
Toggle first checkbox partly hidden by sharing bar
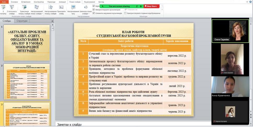click(94, 6)
